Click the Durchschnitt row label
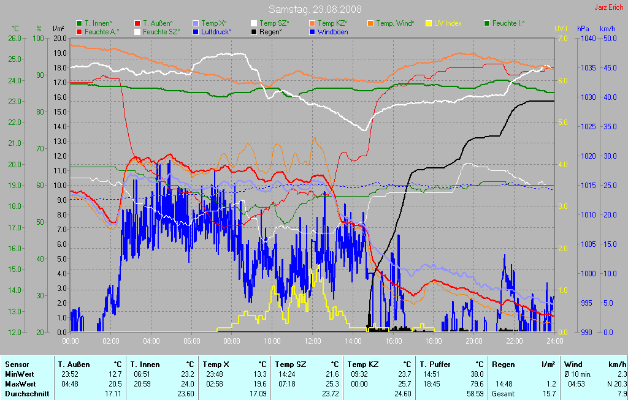 27,394
